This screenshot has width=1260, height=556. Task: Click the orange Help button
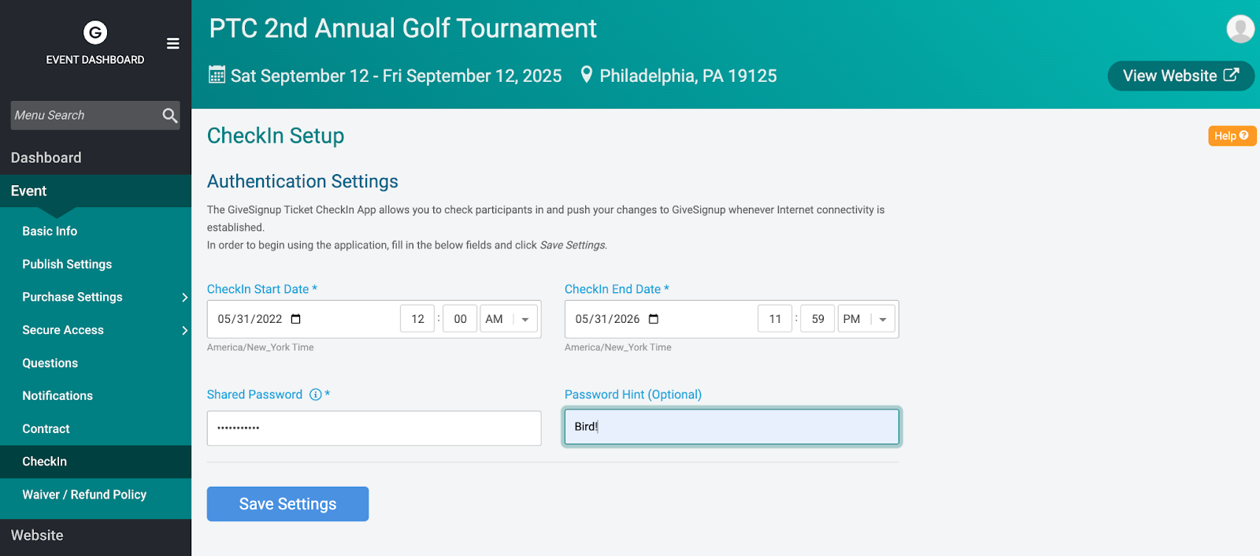[x=1232, y=135]
